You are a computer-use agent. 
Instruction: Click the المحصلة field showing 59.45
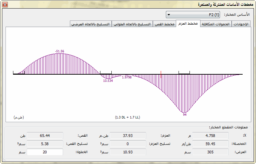210,144
